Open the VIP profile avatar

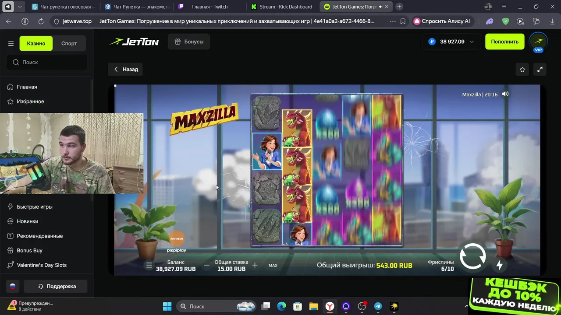pyautogui.click(x=538, y=42)
